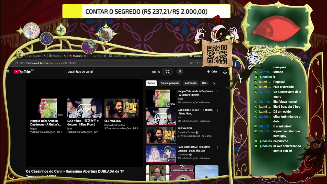Open options menu for Napple Tale video
Image resolution: width=327 pixels, height=184 pixels.
point(217,92)
